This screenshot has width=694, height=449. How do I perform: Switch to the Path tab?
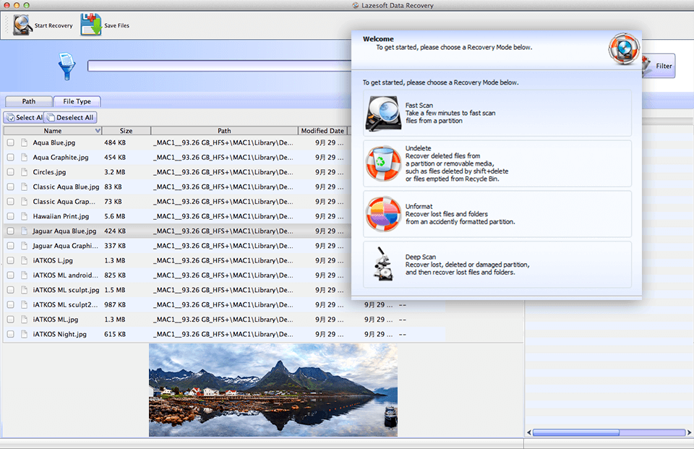coord(29,101)
